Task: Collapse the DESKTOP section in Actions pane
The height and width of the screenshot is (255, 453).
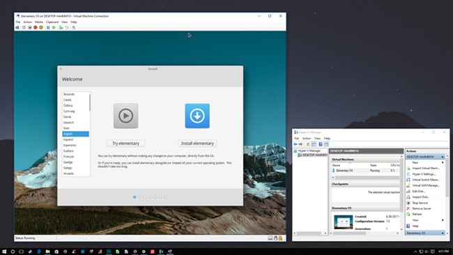Action: coord(443,157)
